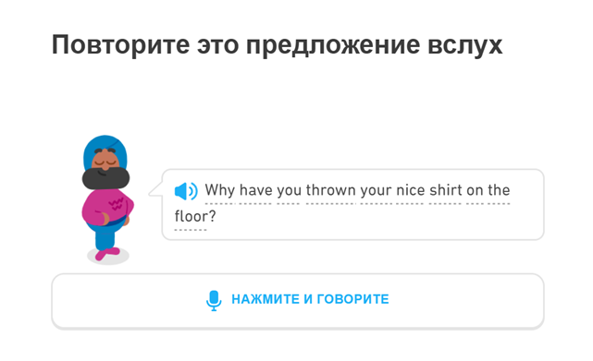593x361 pixels.
Task: Show hint for the word "thrown"
Action: pyautogui.click(x=331, y=190)
